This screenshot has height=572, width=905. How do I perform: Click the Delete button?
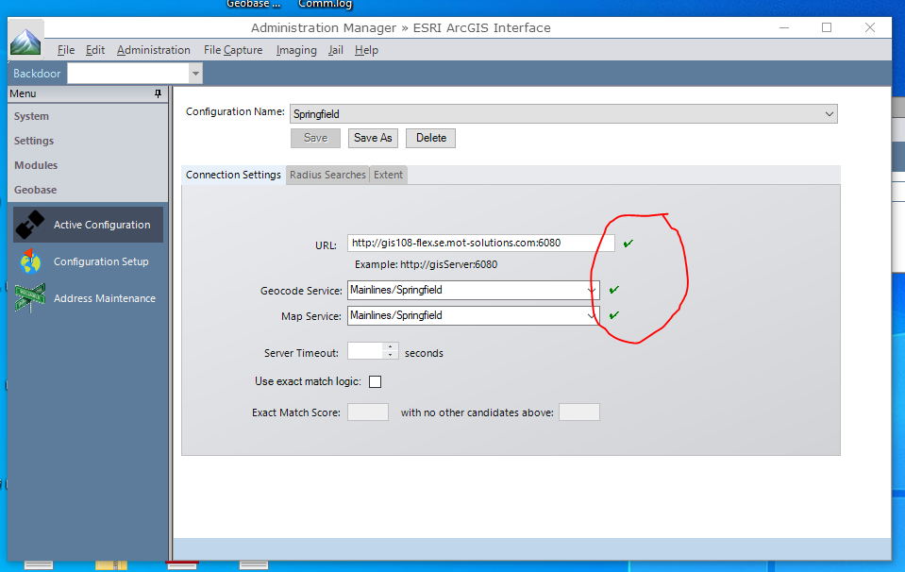430,138
